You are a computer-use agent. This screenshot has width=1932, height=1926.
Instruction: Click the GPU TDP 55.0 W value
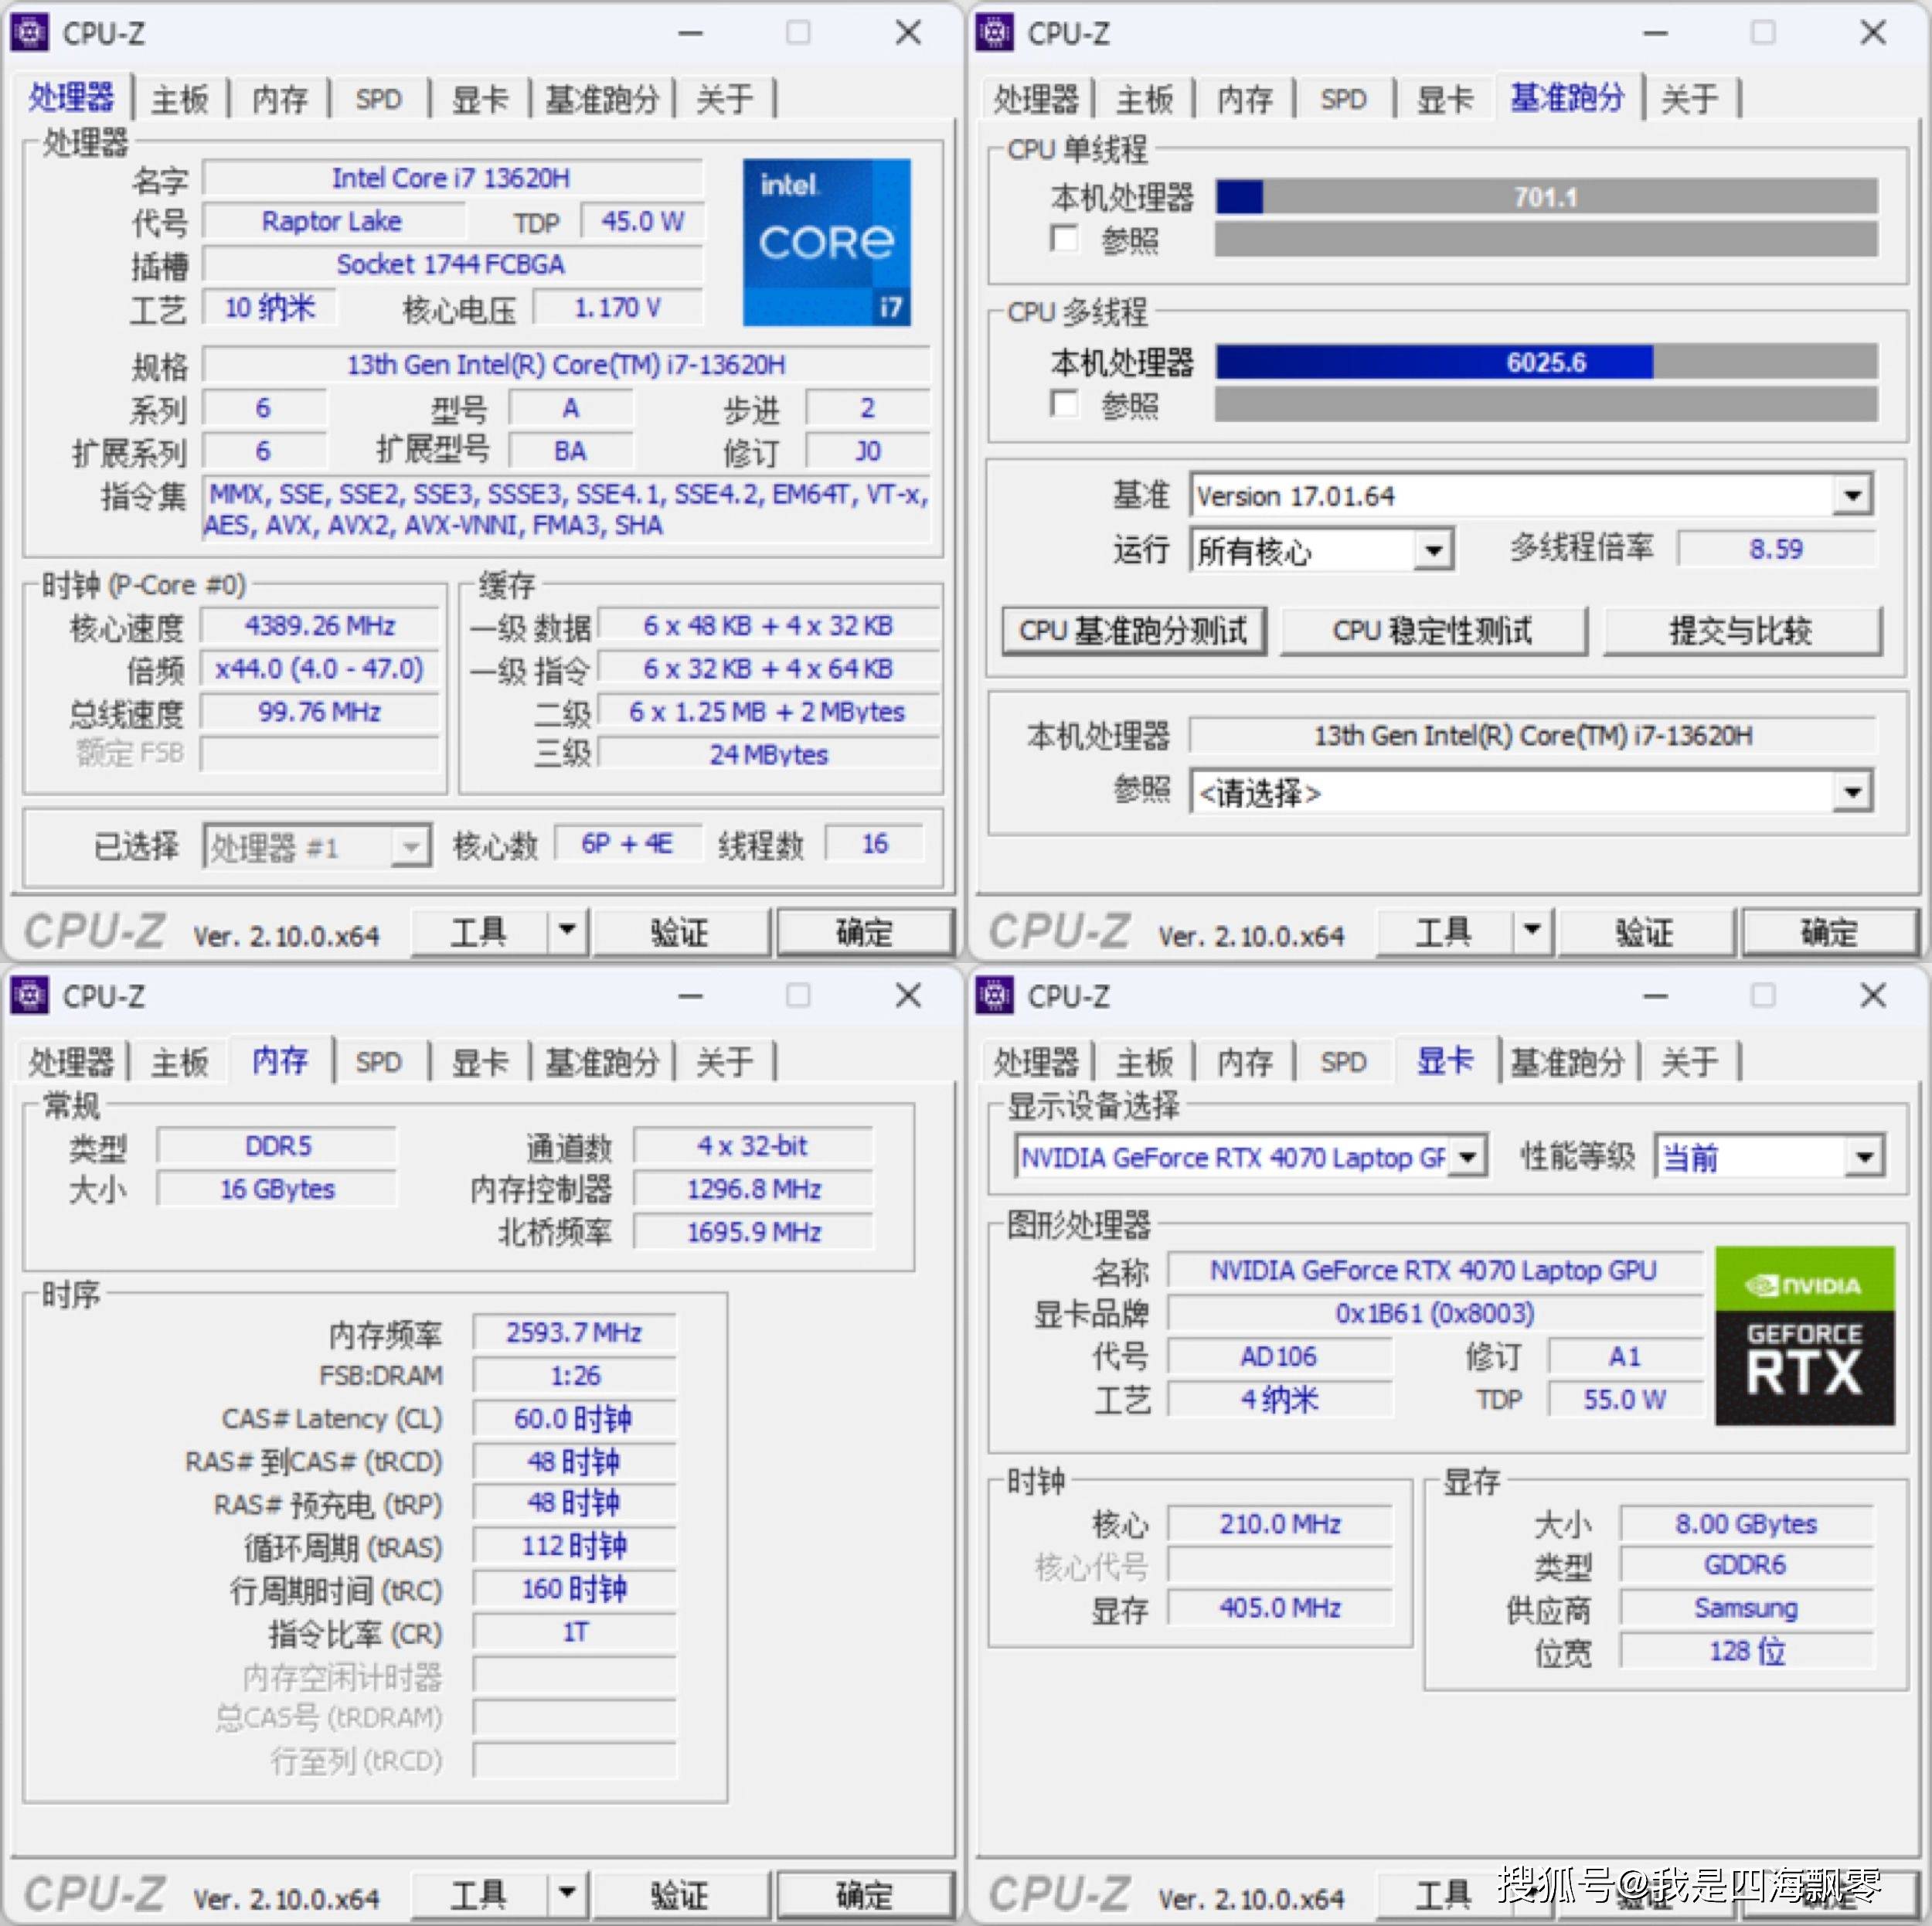coord(1625,1399)
